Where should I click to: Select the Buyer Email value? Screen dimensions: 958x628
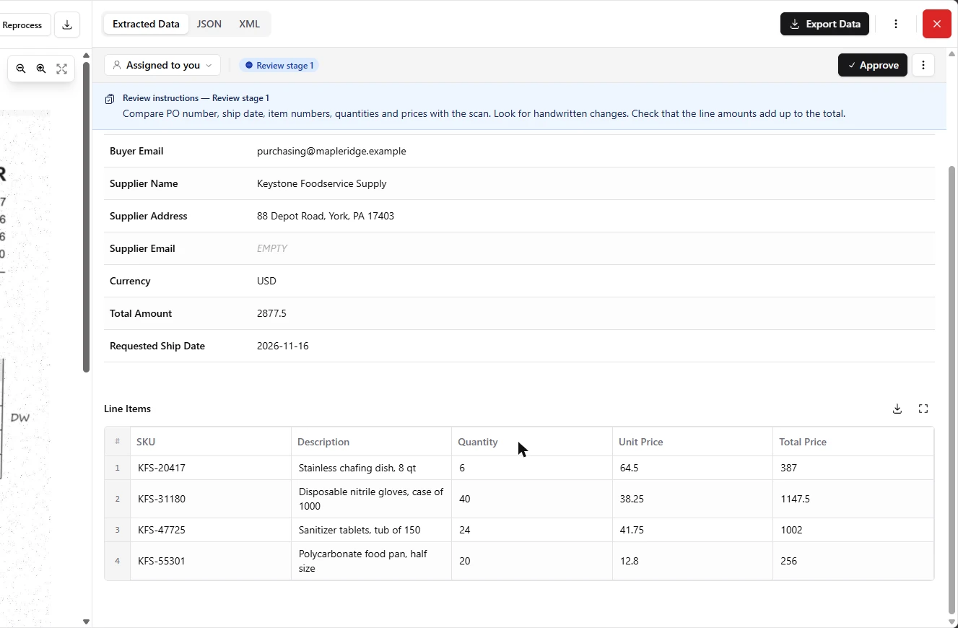331,151
